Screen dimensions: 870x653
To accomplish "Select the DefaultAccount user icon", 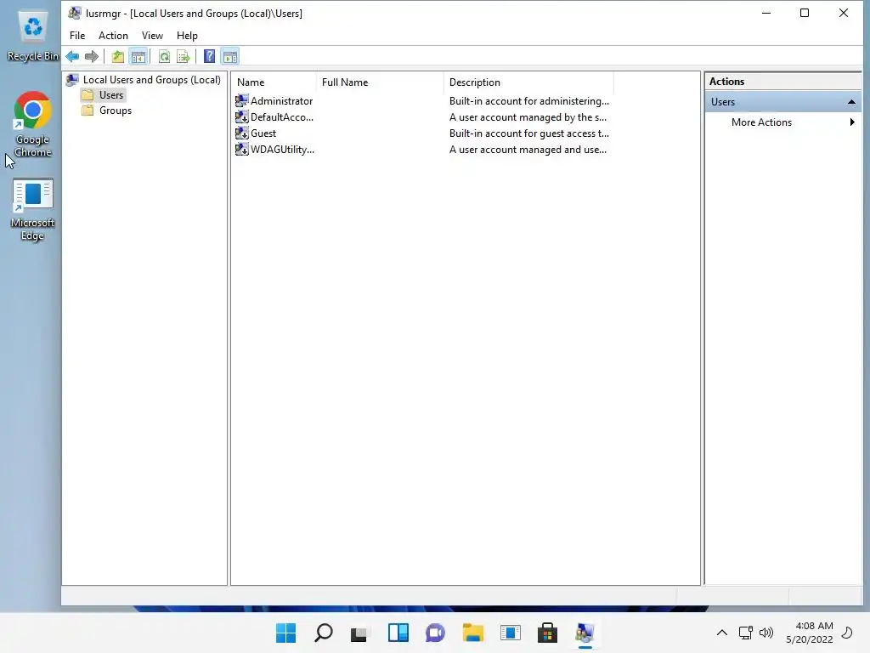I will (241, 116).
